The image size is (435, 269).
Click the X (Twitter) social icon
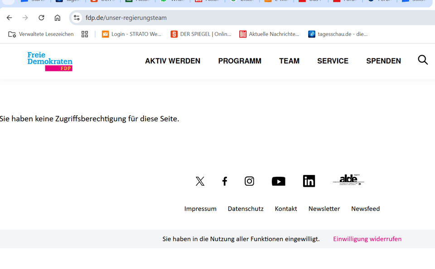(x=200, y=181)
